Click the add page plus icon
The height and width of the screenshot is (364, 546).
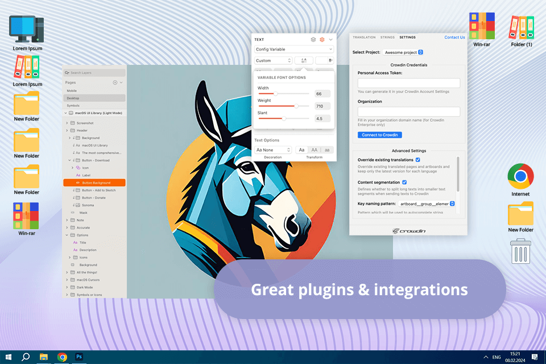pos(115,82)
